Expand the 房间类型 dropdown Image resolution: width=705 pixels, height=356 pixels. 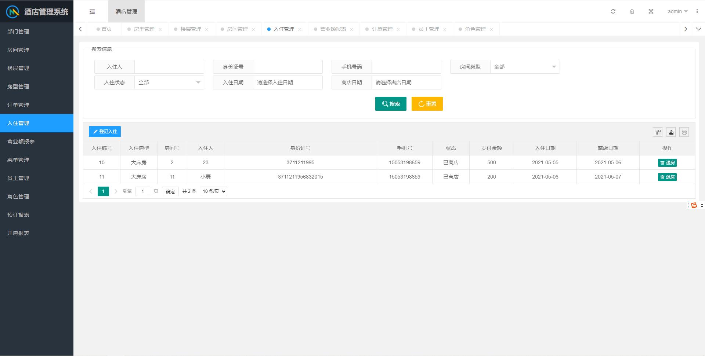tap(525, 67)
